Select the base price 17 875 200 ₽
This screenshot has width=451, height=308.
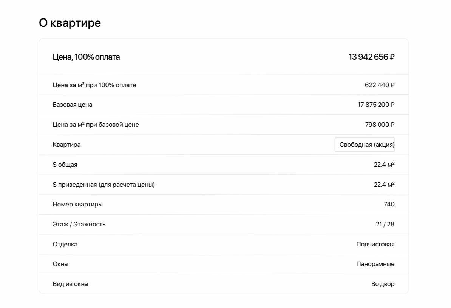point(376,105)
